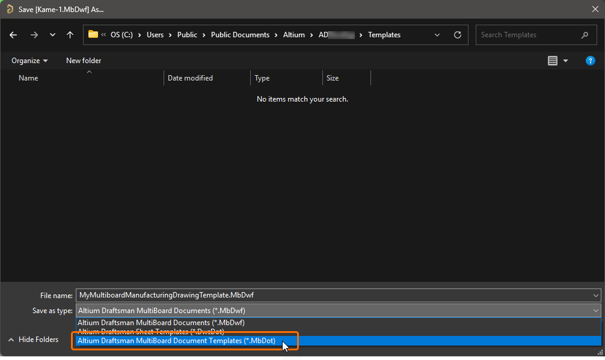The height and width of the screenshot is (360, 605).
Task: Select Public in the breadcrumb path
Action: [187, 35]
